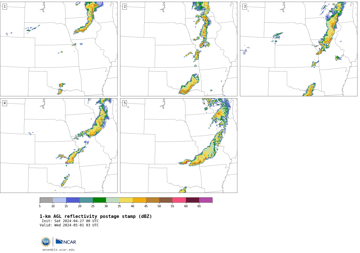Click the yellow 35-40 dBZ swatch
This screenshot has height=253, width=360.
pyautogui.click(x=126, y=200)
